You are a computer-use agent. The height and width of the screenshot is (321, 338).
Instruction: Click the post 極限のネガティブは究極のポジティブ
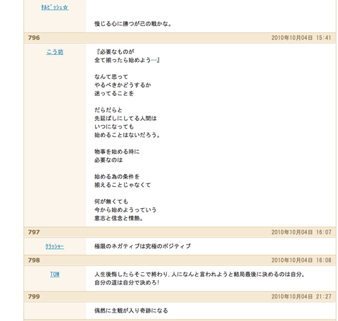[x=142, y=246]
